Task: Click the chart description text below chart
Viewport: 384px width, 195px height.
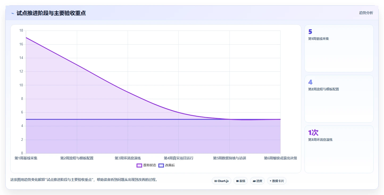Action: click(85, 180)
